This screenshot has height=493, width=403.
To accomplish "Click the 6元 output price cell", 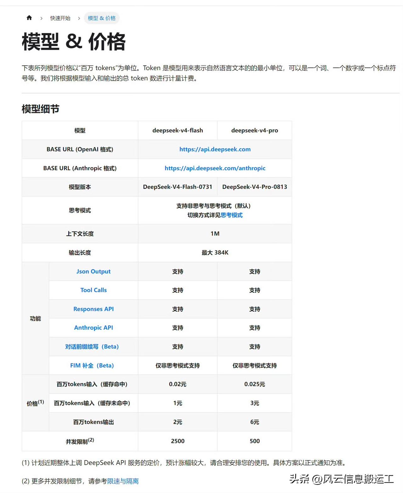I will click(x=255, y=422).
